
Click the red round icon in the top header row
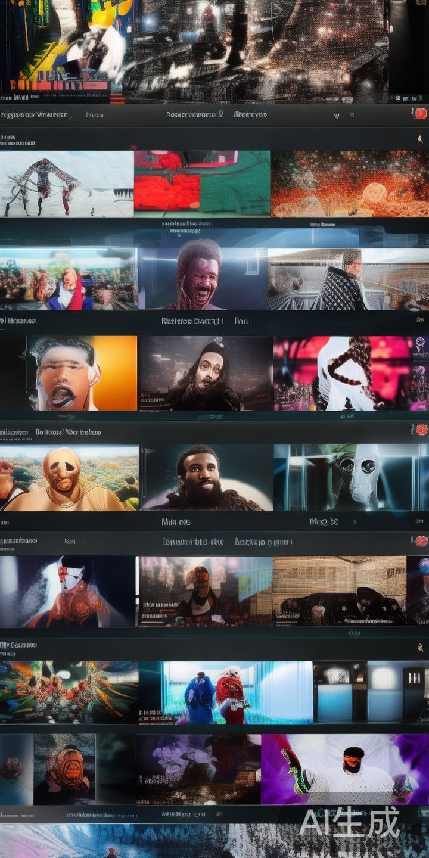[421, 114]
